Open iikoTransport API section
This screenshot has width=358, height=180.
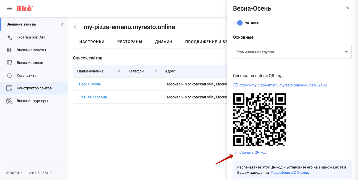click(x=31, y=37)
